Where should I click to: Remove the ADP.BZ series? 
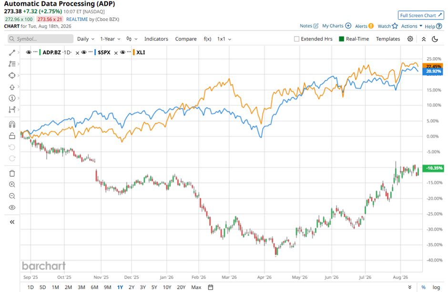click(x=77, y=53)
